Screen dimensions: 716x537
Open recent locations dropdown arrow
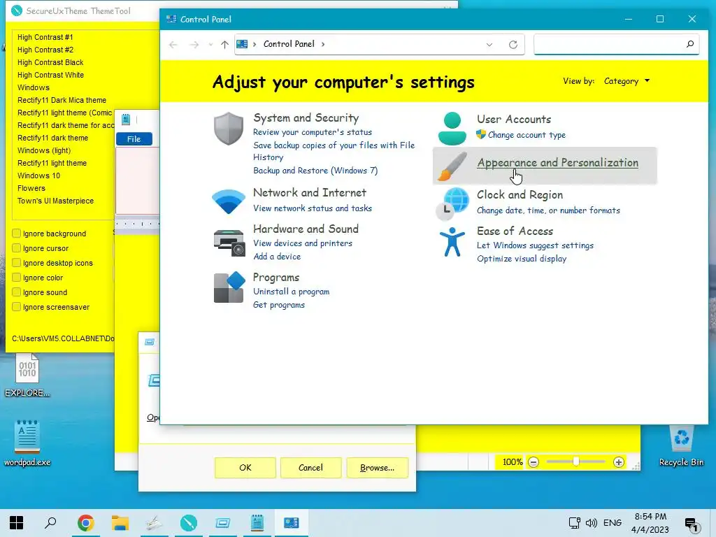click(210, 44)
